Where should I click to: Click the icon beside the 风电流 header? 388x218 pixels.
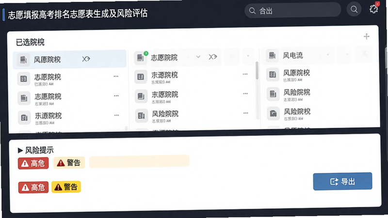[272, 55]
